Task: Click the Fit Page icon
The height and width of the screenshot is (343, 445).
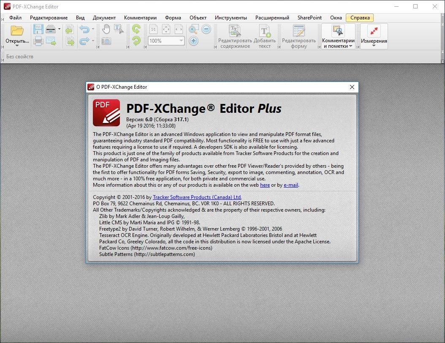Action: point(166,29)
